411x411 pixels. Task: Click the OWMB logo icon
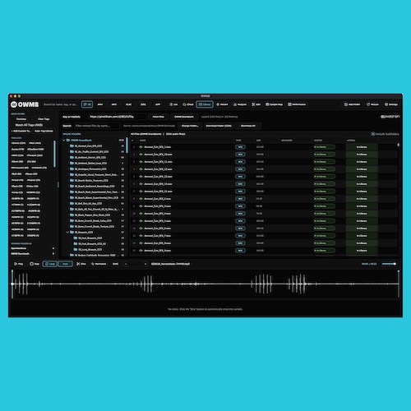pyautogui.click(x=14, y=104)
